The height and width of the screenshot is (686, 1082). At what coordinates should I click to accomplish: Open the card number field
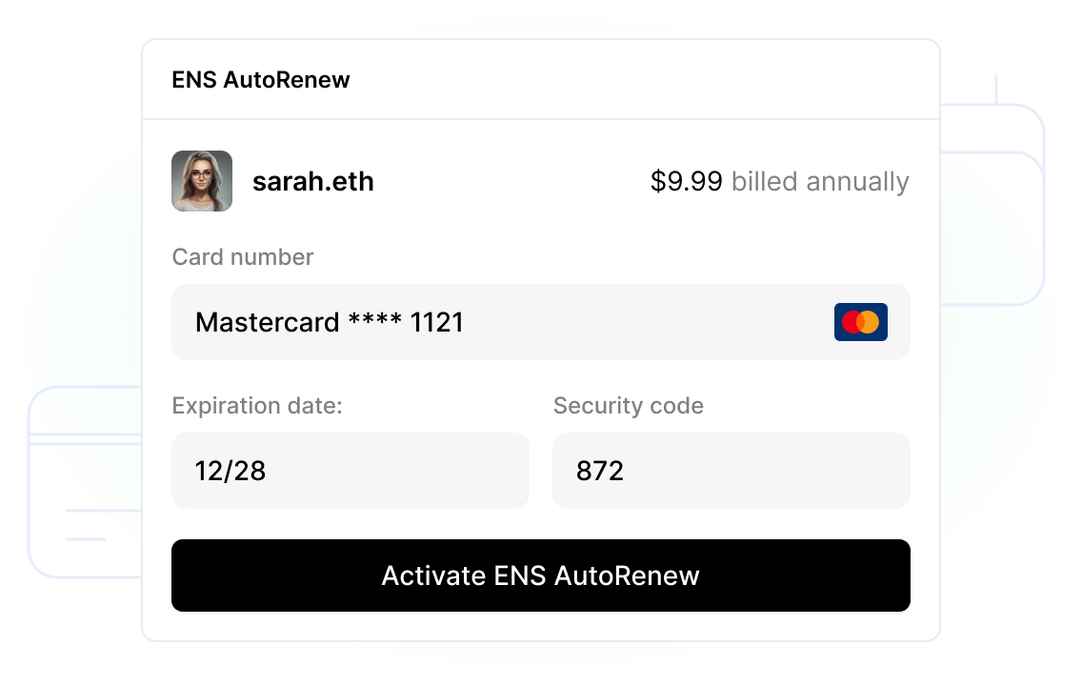point(541,322)
